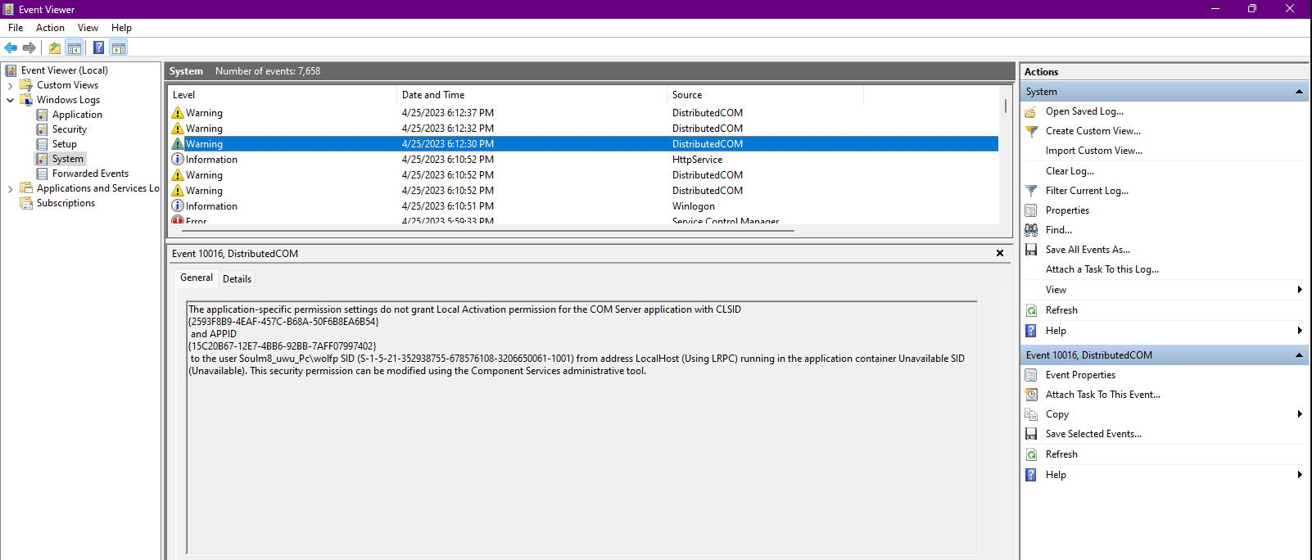Select the Winlogon Information event row

[x=583, y=206]
